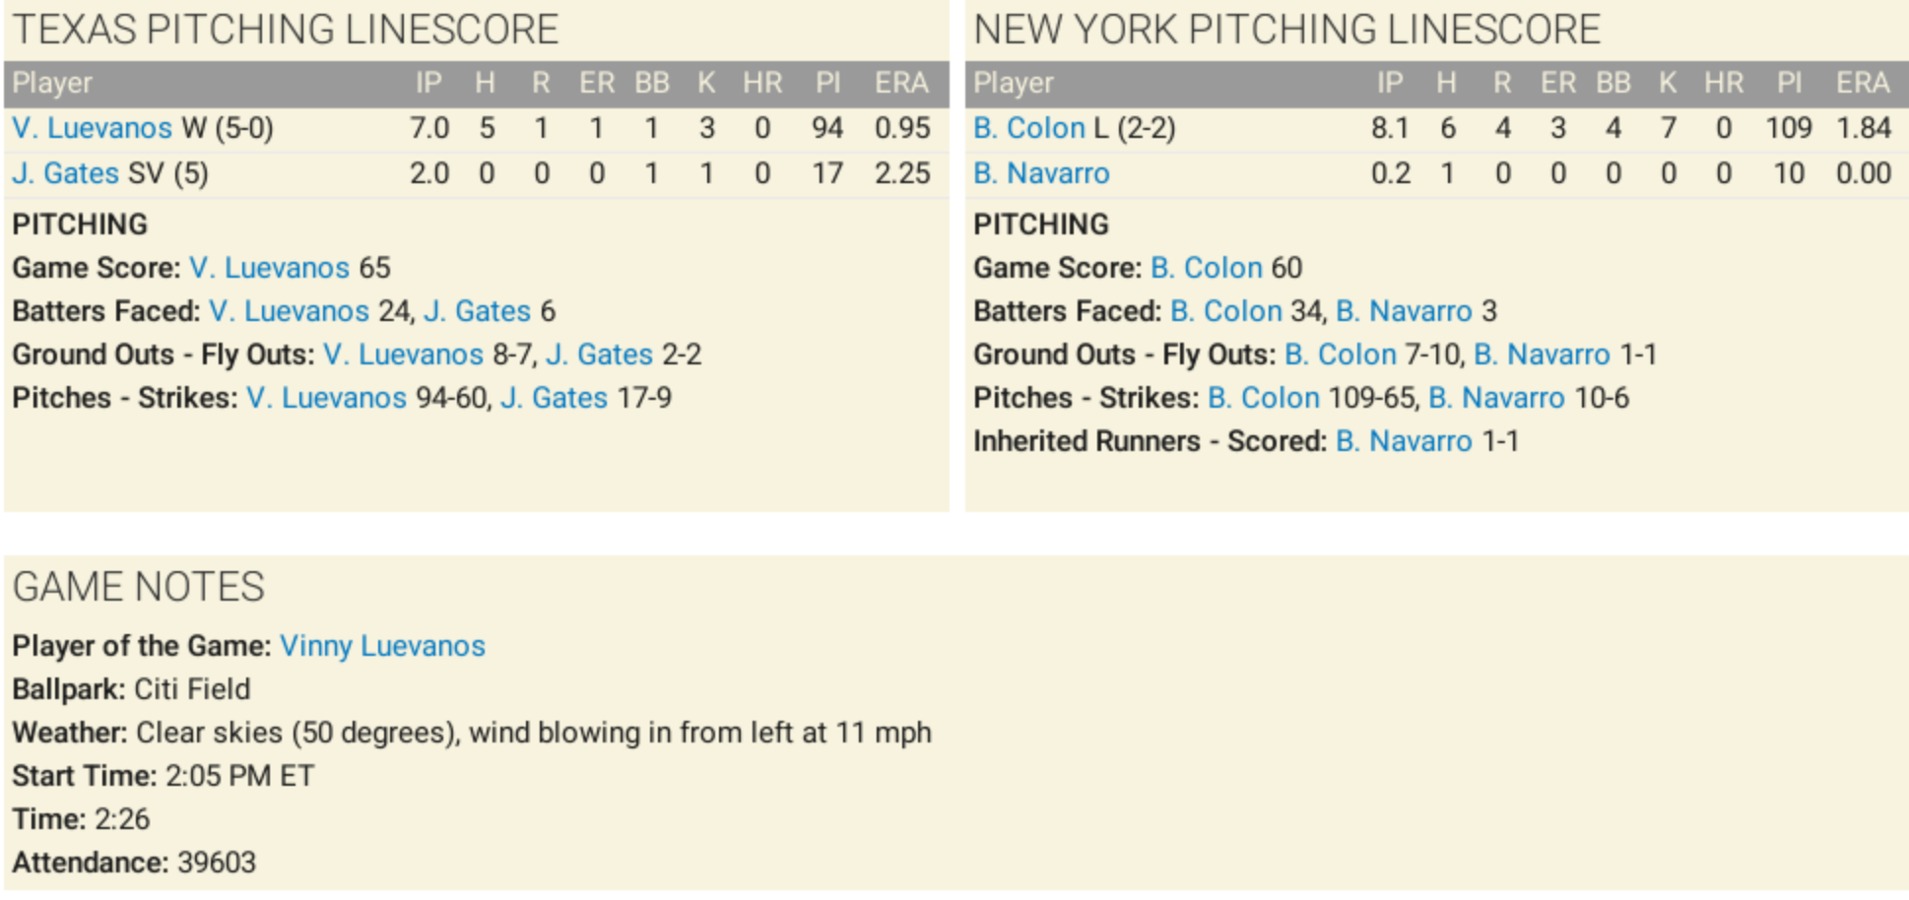
Task: Open B. Colon in the losing pitcher row
Action: [x=1028, y=128]
